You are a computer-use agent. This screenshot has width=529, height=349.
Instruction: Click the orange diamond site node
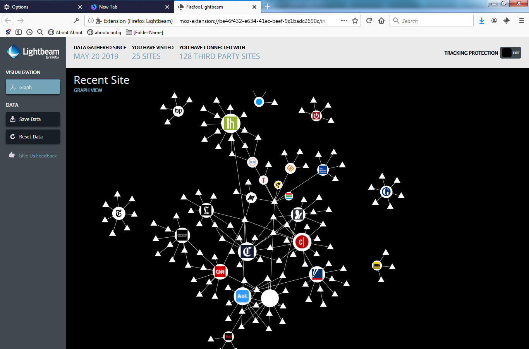290,168
